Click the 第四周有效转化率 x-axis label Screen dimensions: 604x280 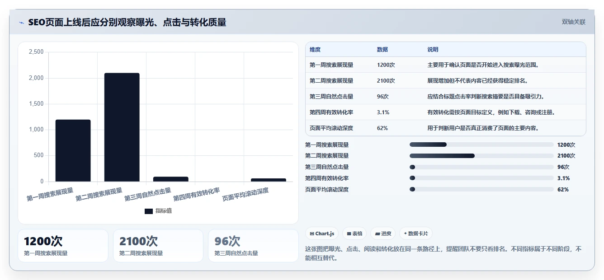[x=197, y=195]
